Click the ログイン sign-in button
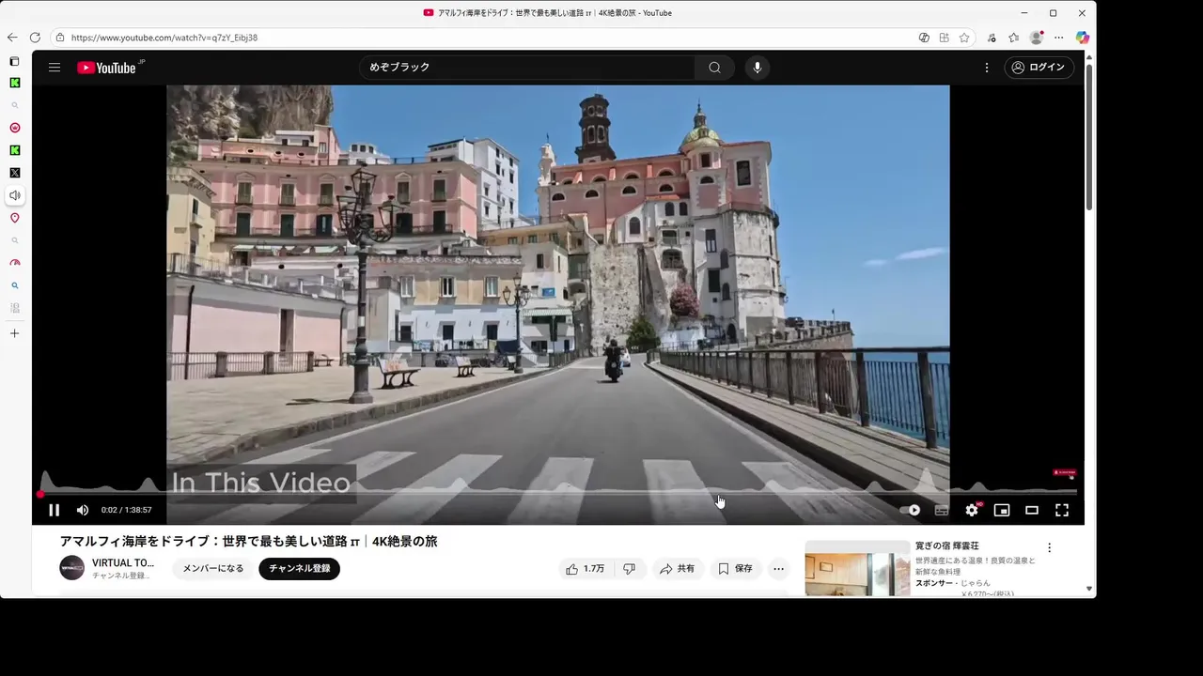 [1039, 68]
